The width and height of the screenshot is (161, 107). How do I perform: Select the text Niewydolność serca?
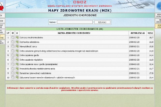coord(28,47)
